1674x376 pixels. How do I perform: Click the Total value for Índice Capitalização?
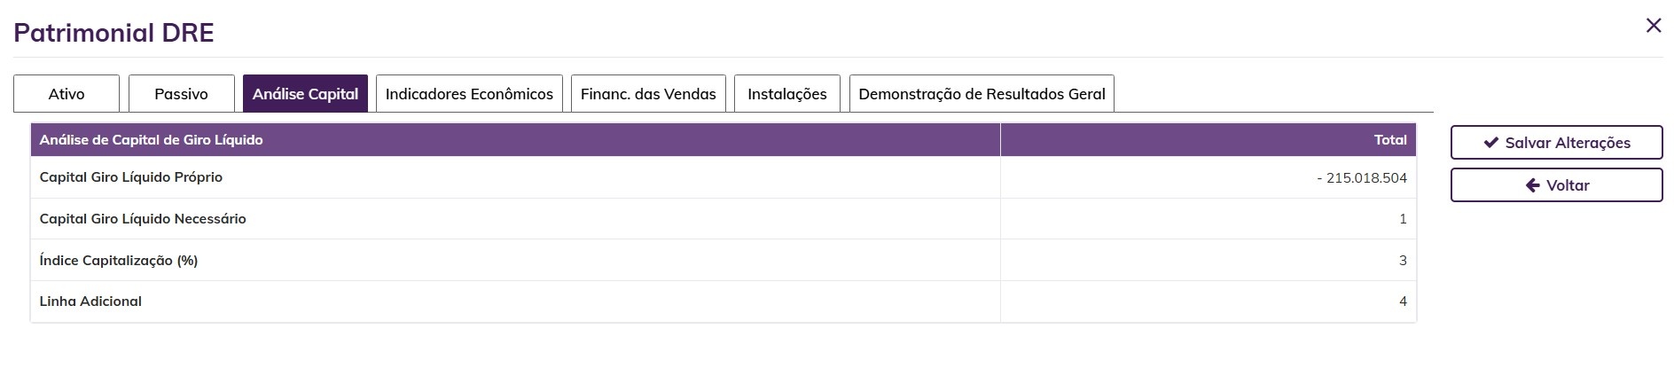click(1402, 261)
